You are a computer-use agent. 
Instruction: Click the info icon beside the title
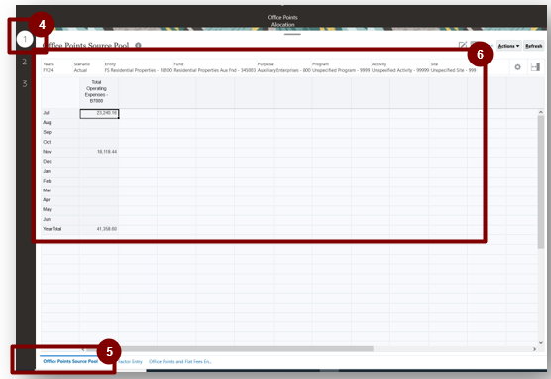coord(138,45)
